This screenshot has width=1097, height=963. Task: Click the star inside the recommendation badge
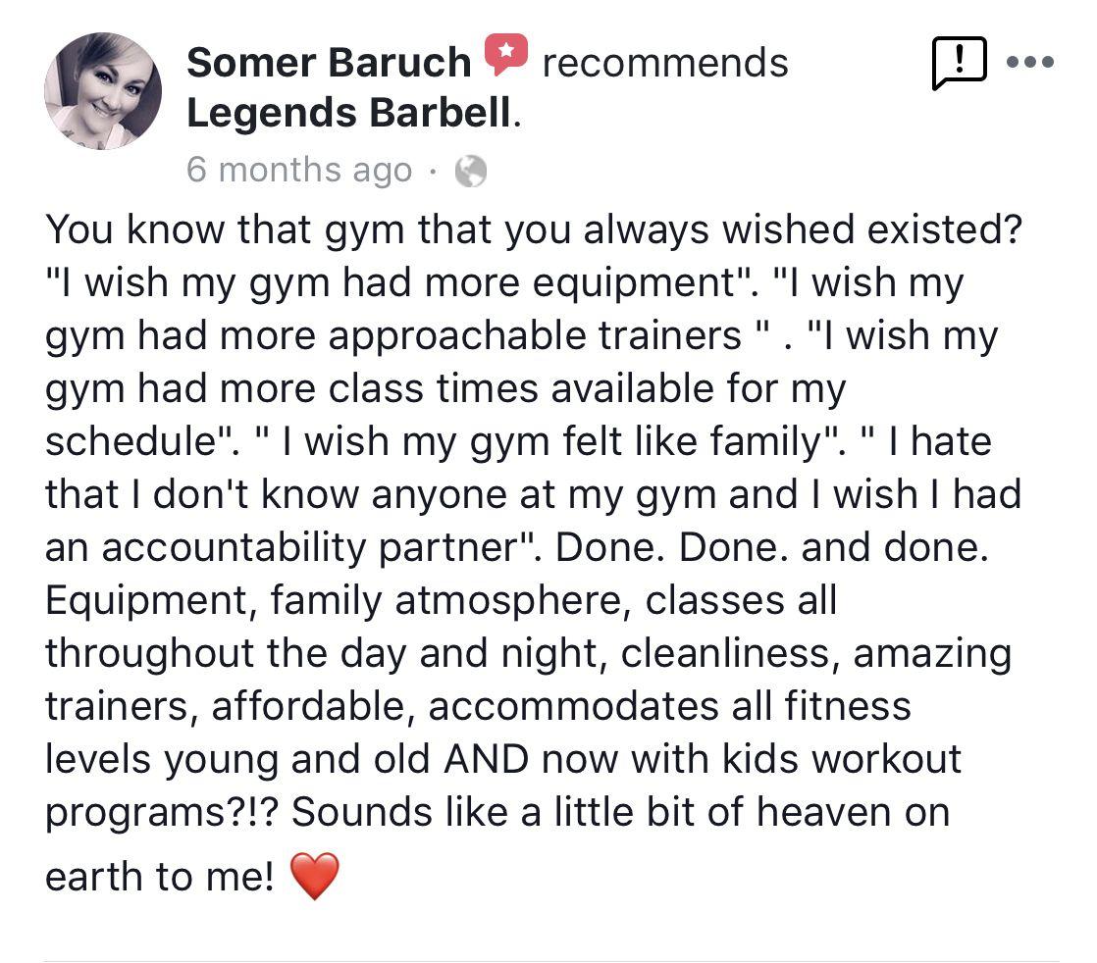tap(506, 52)
